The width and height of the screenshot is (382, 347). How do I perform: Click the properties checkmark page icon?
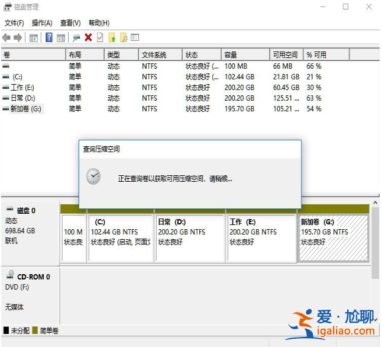tap(100, 37)
